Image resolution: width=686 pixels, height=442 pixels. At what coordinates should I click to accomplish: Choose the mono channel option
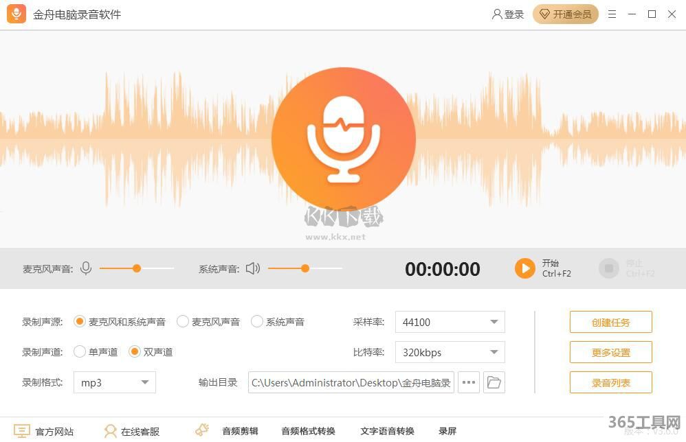(80, 352)
